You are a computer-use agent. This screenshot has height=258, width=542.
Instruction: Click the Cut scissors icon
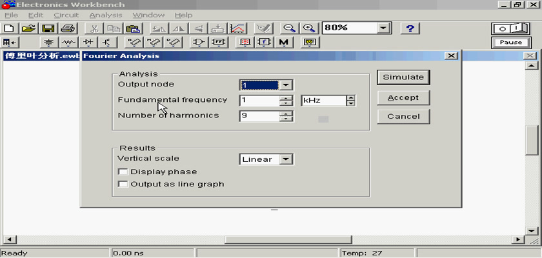[93, 28]
